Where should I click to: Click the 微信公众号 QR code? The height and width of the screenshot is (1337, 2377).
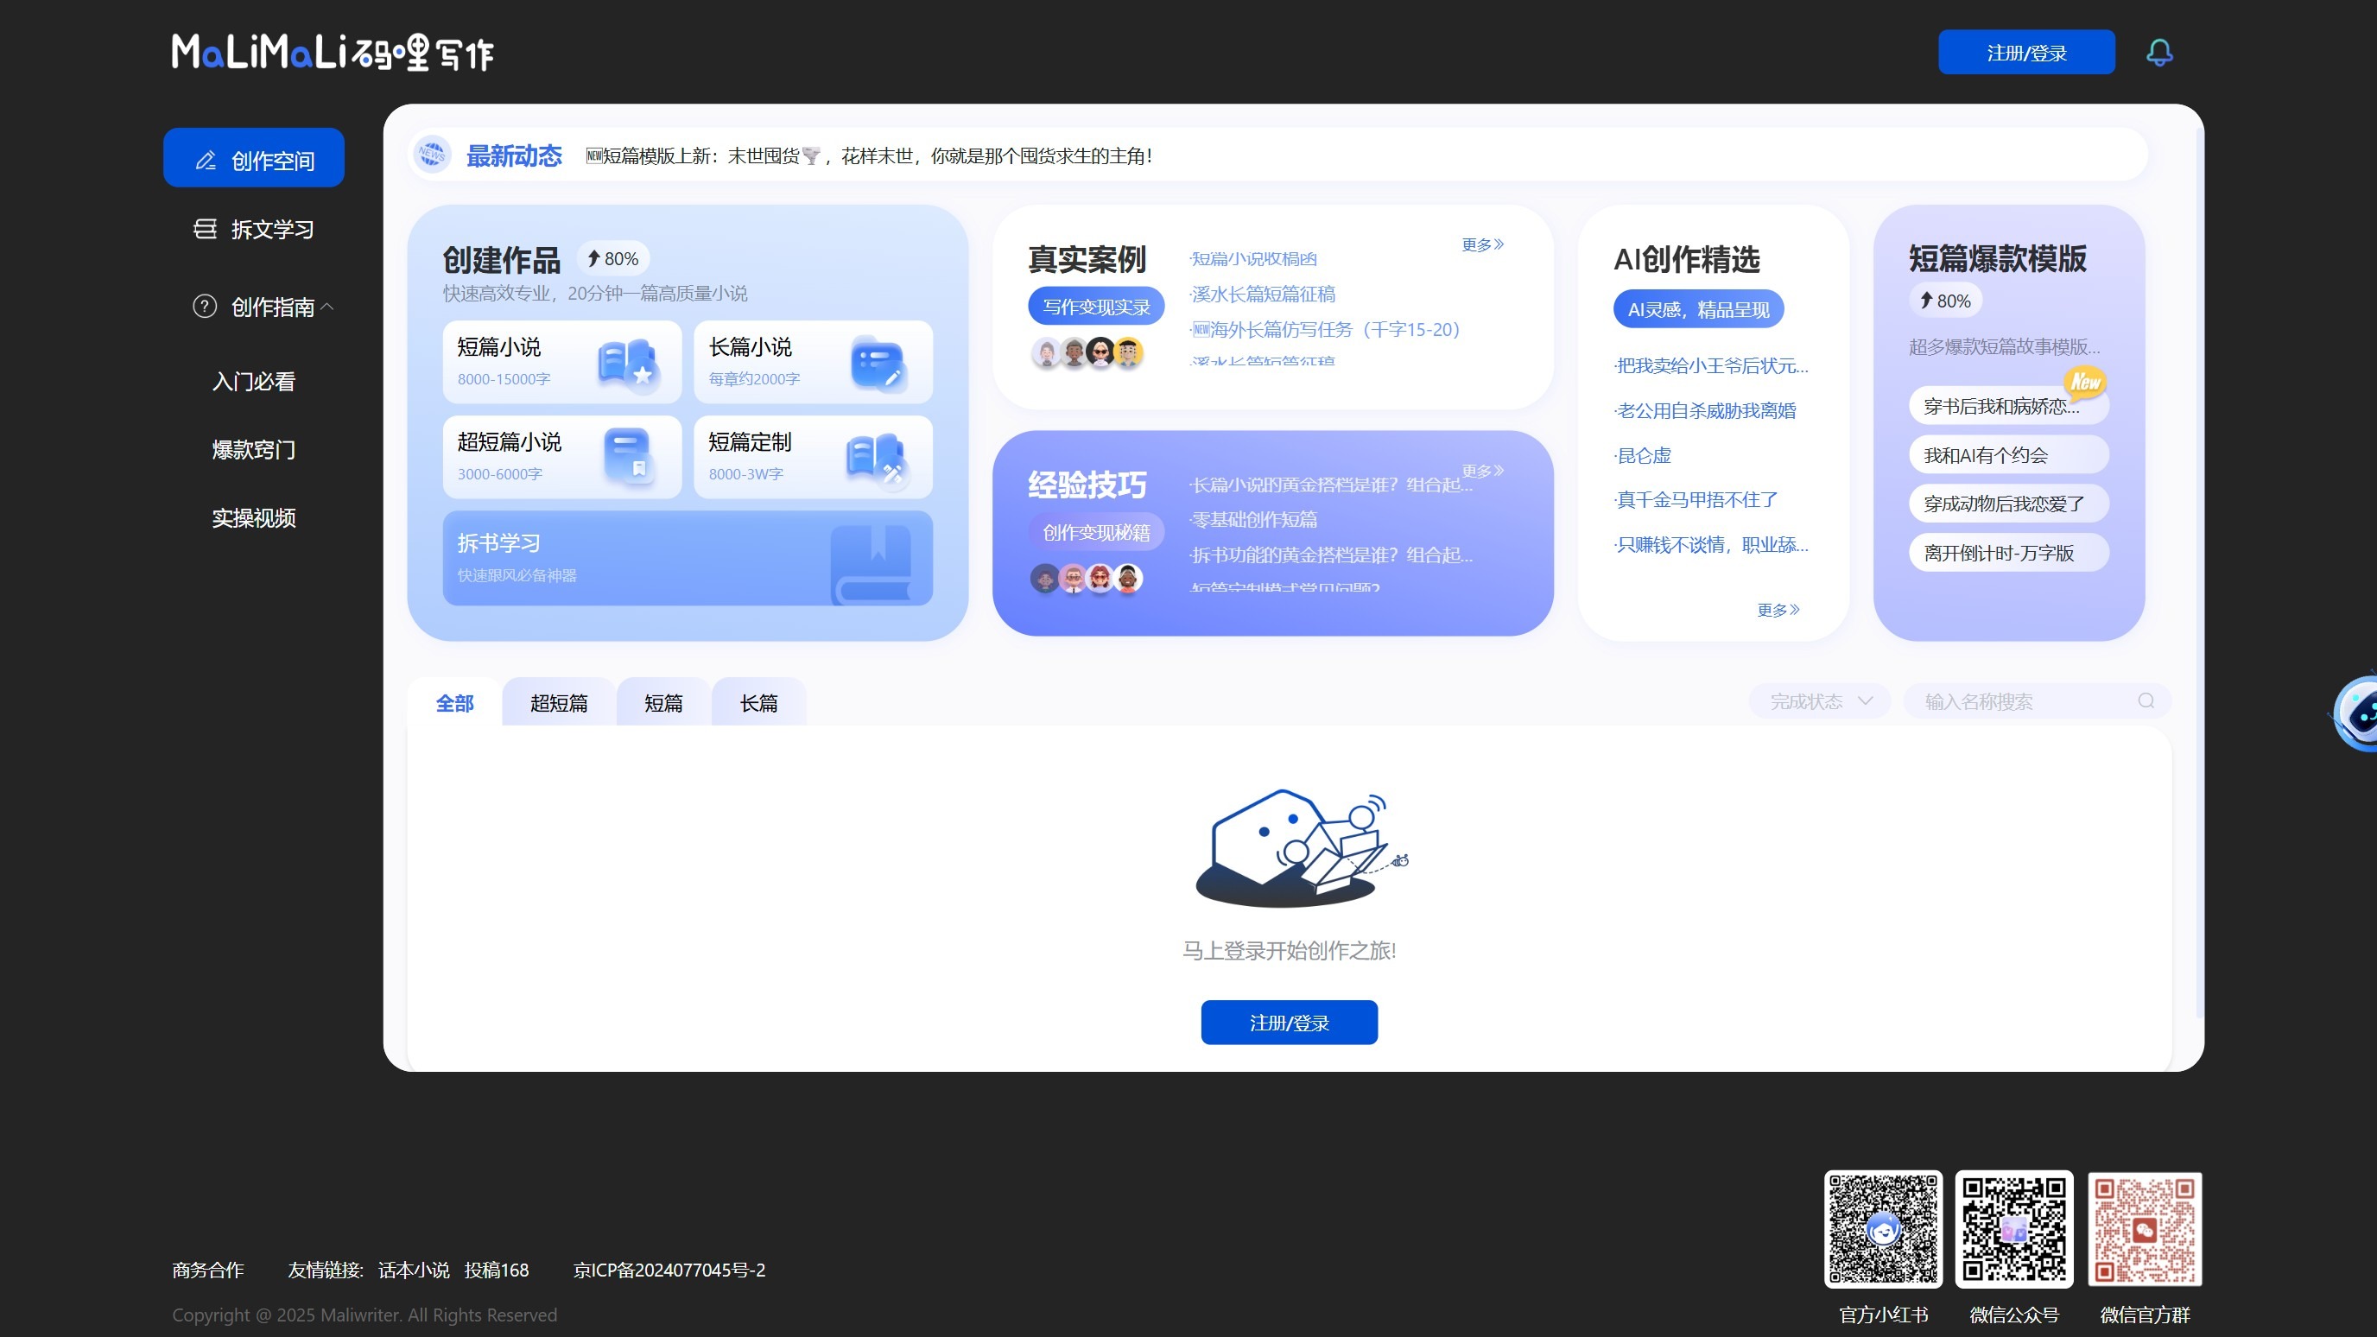point(2014,1228)
